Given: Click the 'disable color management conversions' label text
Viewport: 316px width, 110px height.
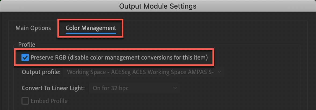Looking at the screenshot, I should point(137,57).
